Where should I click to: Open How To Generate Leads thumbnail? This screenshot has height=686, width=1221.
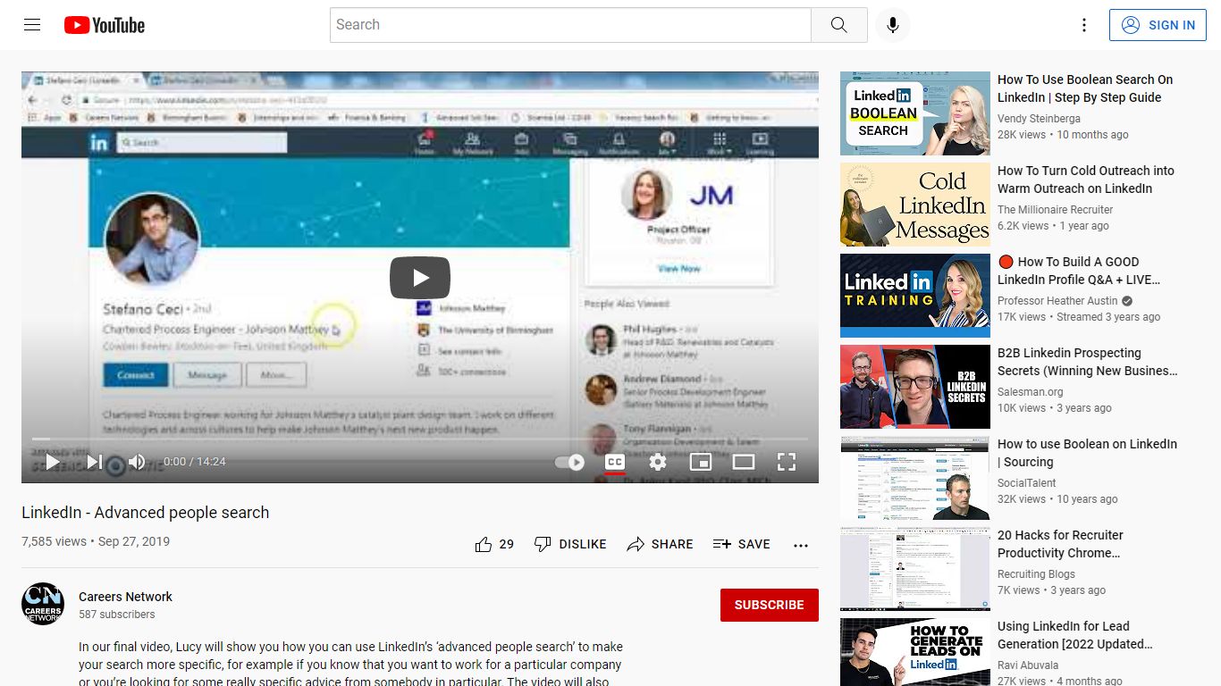(x=915, y=652)
